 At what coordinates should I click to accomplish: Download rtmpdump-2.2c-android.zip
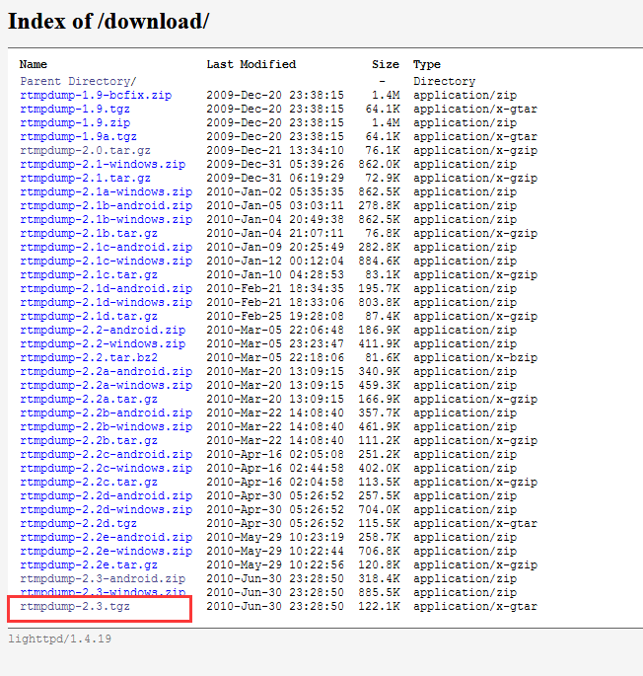click(107, 454)
